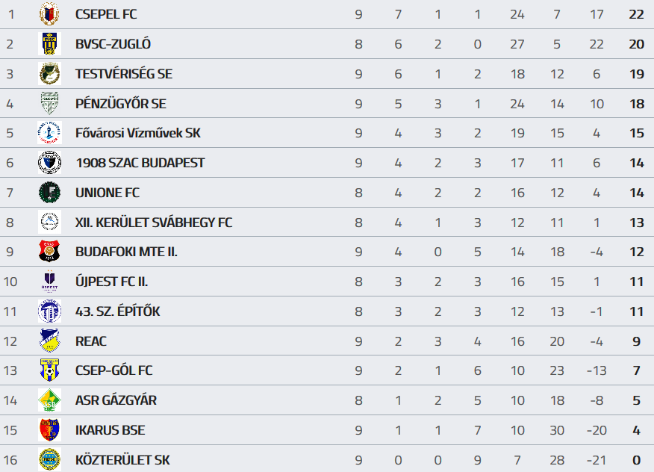Click Csepel FC's 22 points value

click(636, 14)
